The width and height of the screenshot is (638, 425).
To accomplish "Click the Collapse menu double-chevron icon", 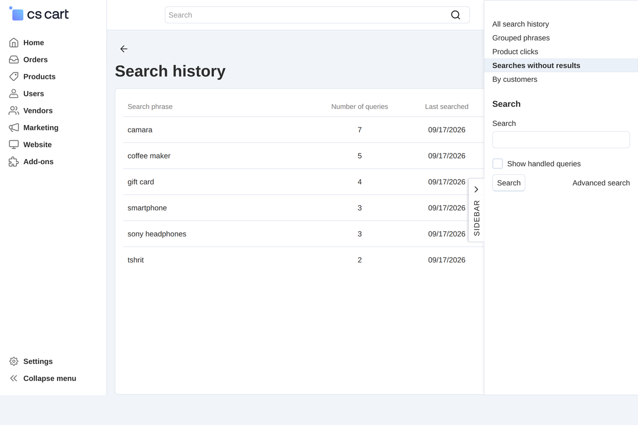I will [x=14, y=378].
